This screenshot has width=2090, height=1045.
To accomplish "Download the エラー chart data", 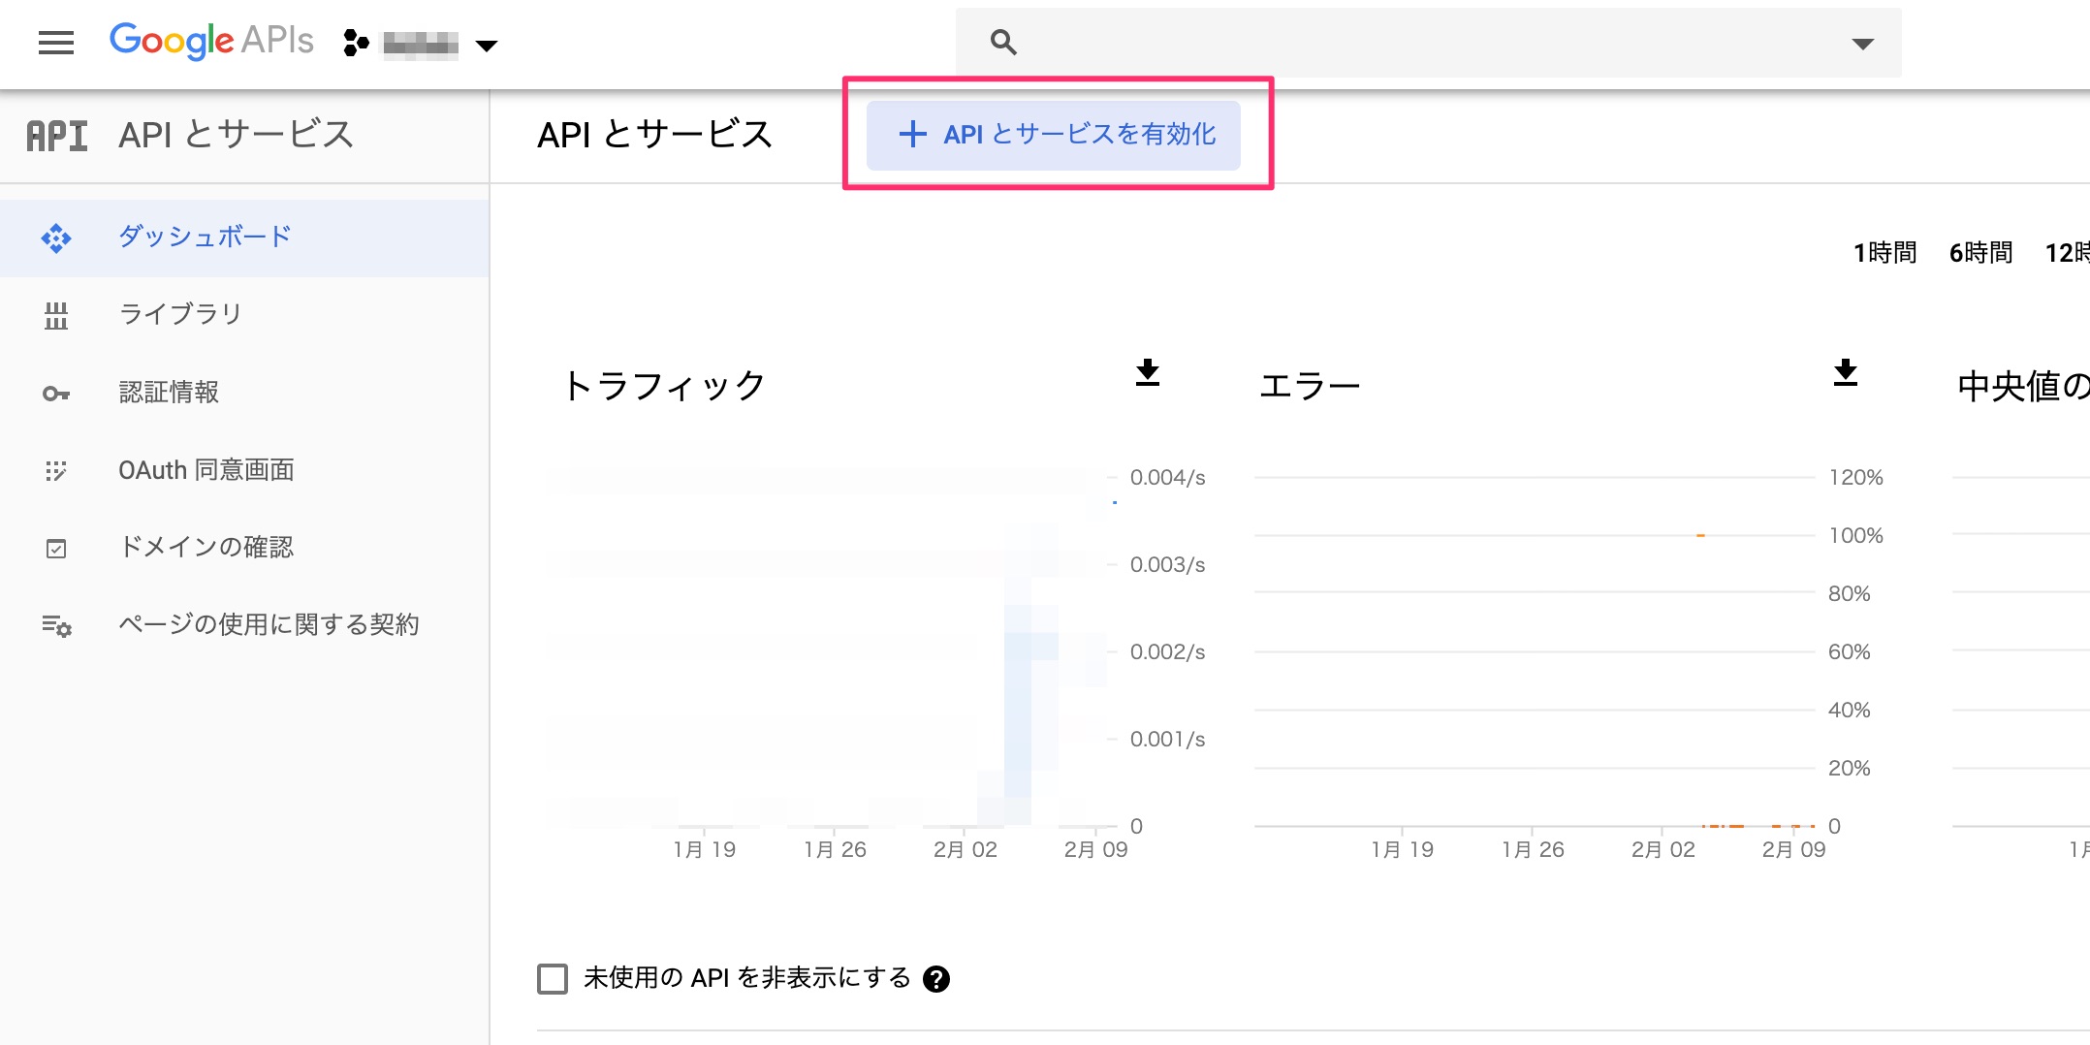I will coord(1845,373).
